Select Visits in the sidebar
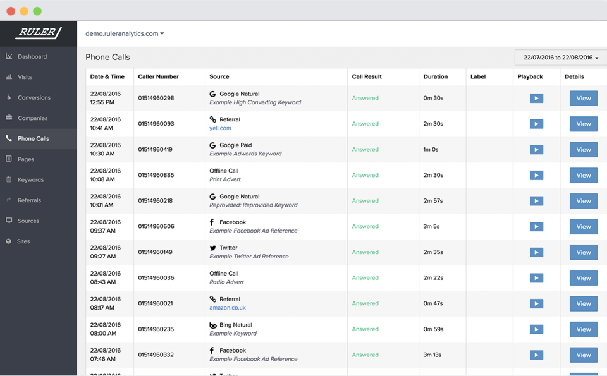607x376 pixels. [27, 76]
